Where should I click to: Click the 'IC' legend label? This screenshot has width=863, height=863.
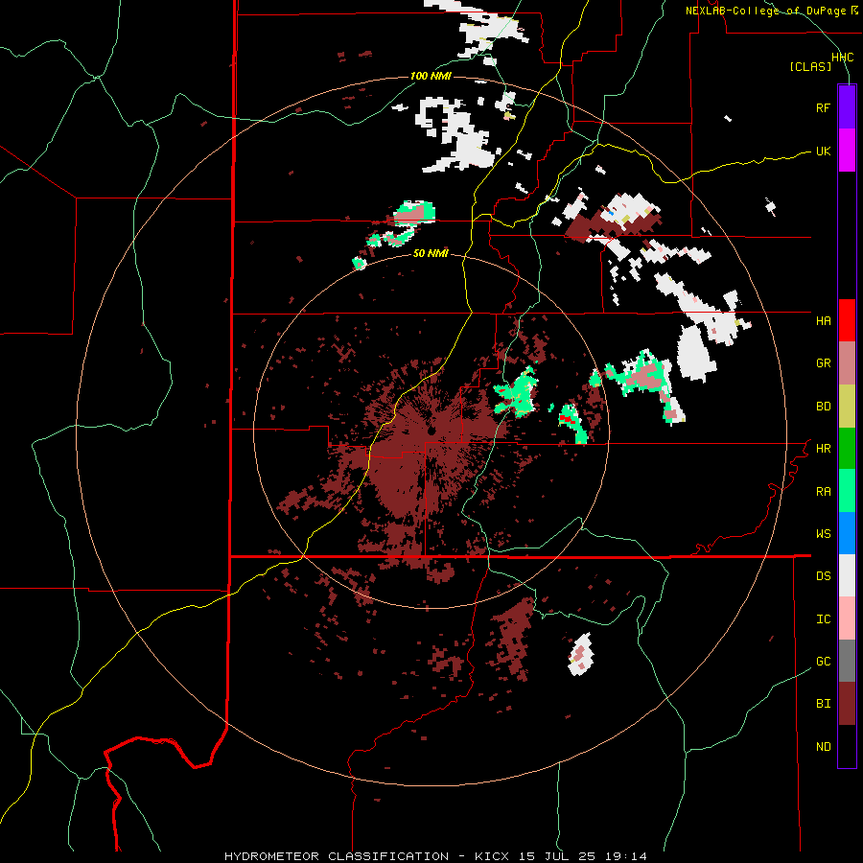(x=823, y=619)
